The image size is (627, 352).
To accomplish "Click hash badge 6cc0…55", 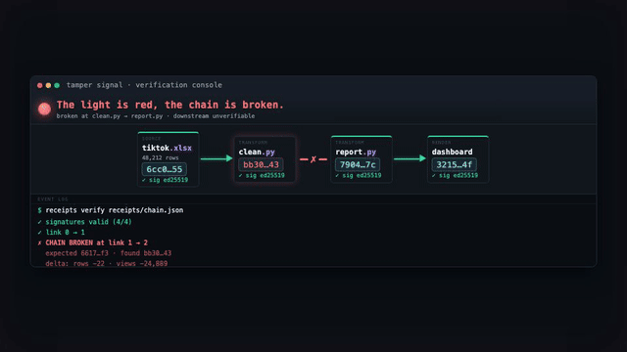I will coord(164,169).
